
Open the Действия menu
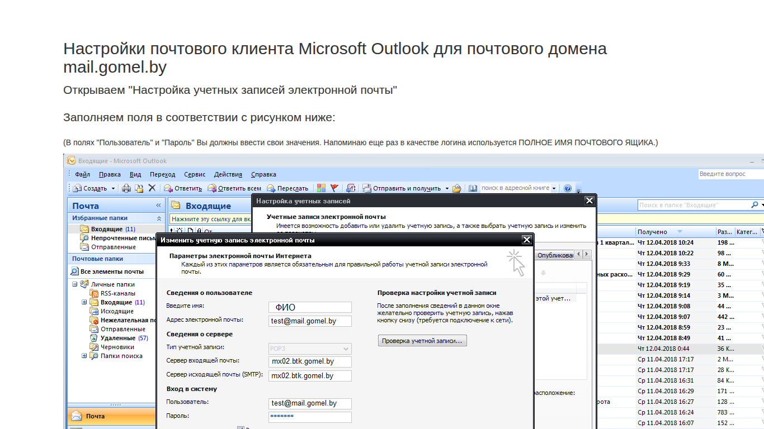[x=228, y=174]
